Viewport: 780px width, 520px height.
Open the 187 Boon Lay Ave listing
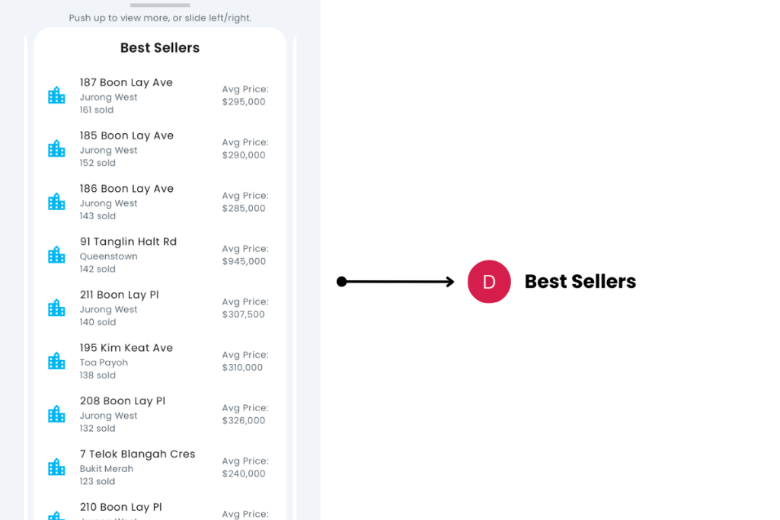tap(126, 82)
